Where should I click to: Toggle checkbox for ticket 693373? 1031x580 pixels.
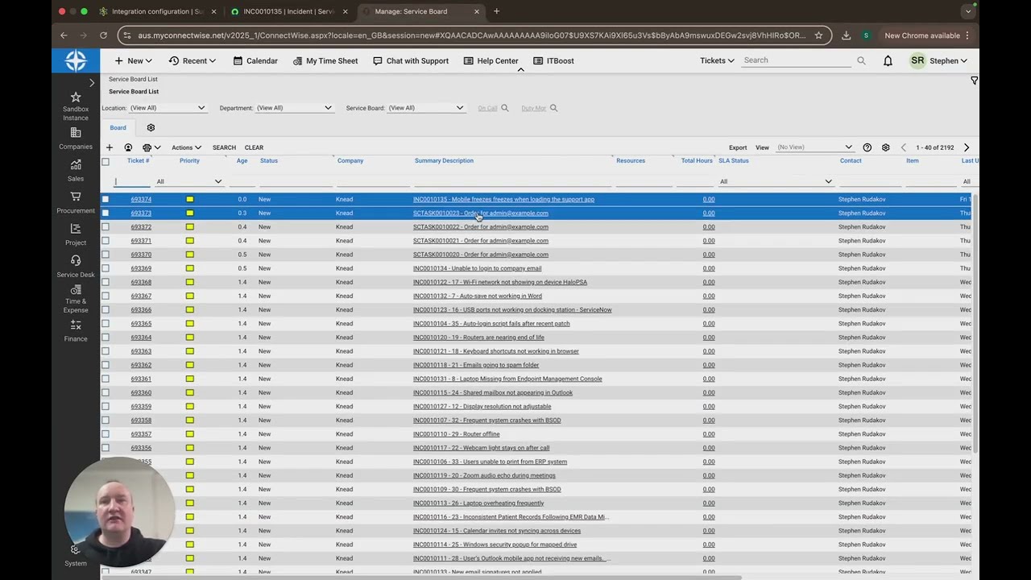click(x=106, y=213)
